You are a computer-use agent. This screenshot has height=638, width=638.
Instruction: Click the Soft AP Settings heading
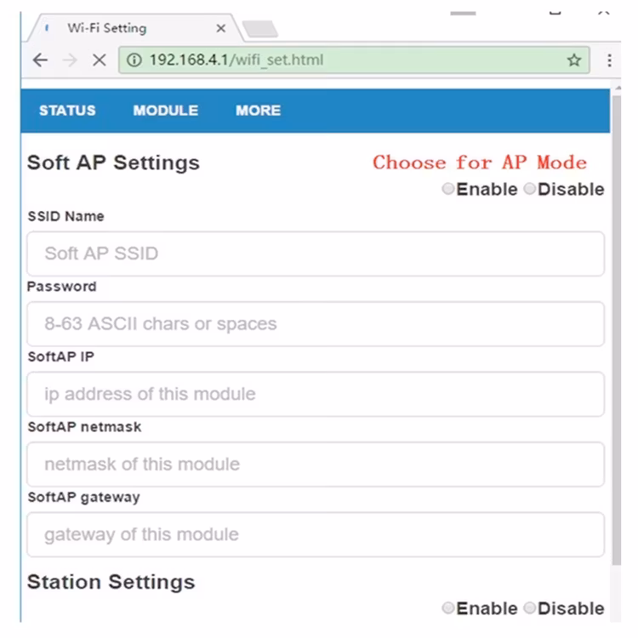click(113, 163)
